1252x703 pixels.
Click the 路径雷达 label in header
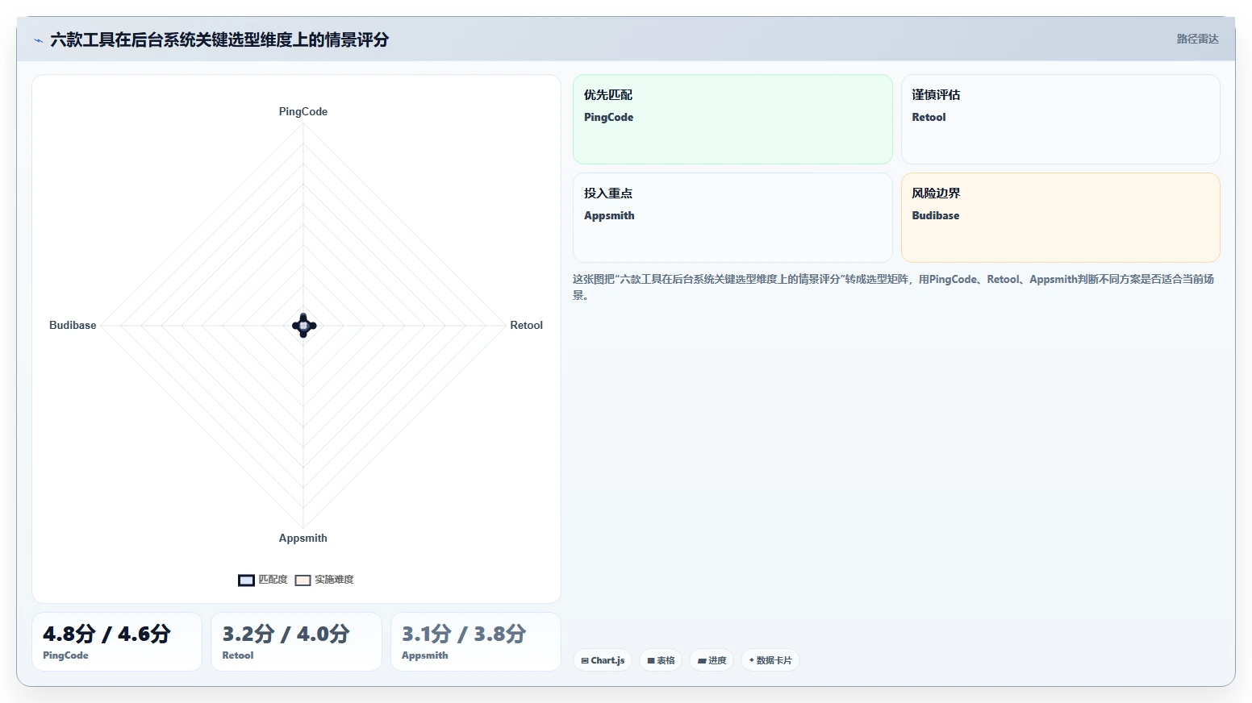1197,39
